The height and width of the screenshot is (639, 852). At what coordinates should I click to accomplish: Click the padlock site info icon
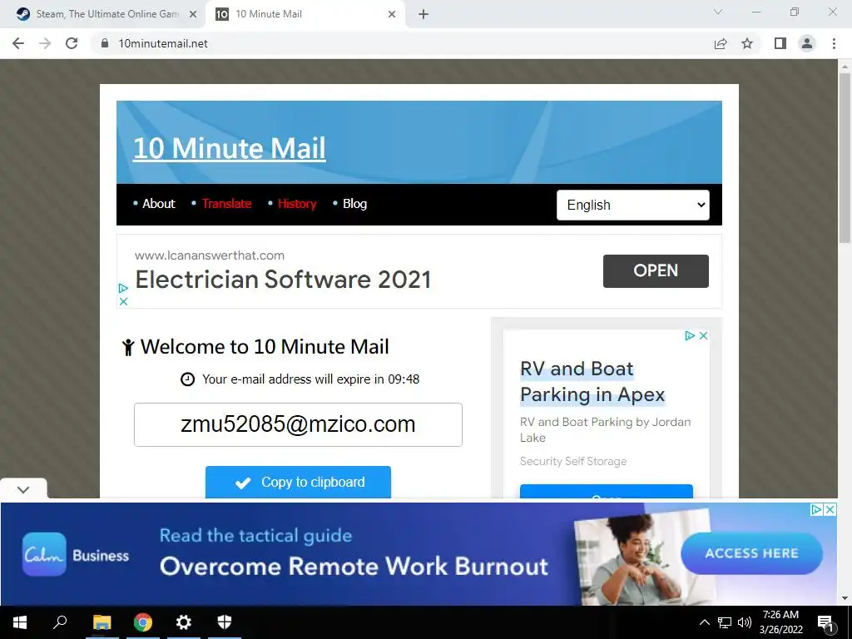105,43
